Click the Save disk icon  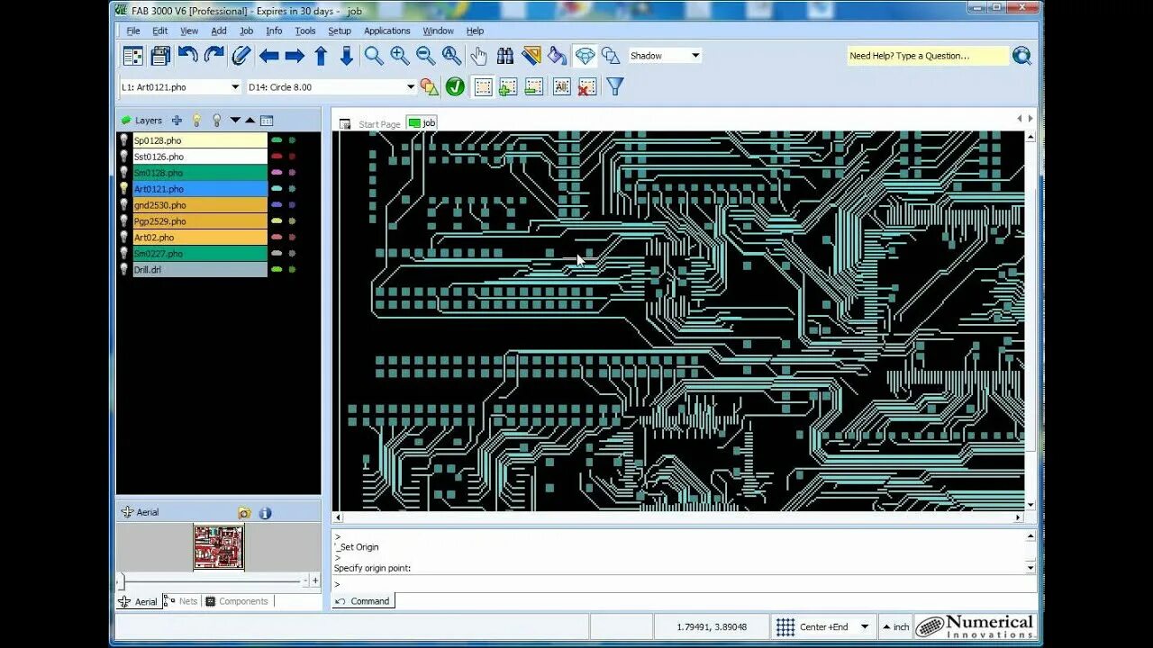pos(160,56)
